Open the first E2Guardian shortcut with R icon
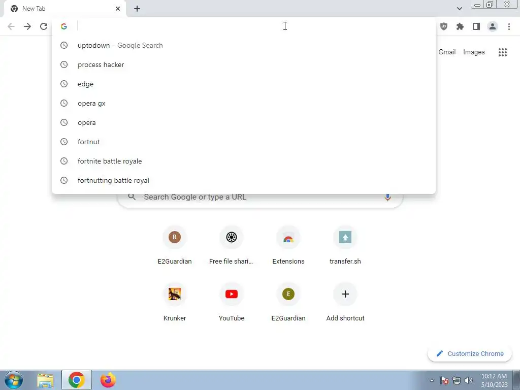520x390 pixels. click(x=175, y=246)
